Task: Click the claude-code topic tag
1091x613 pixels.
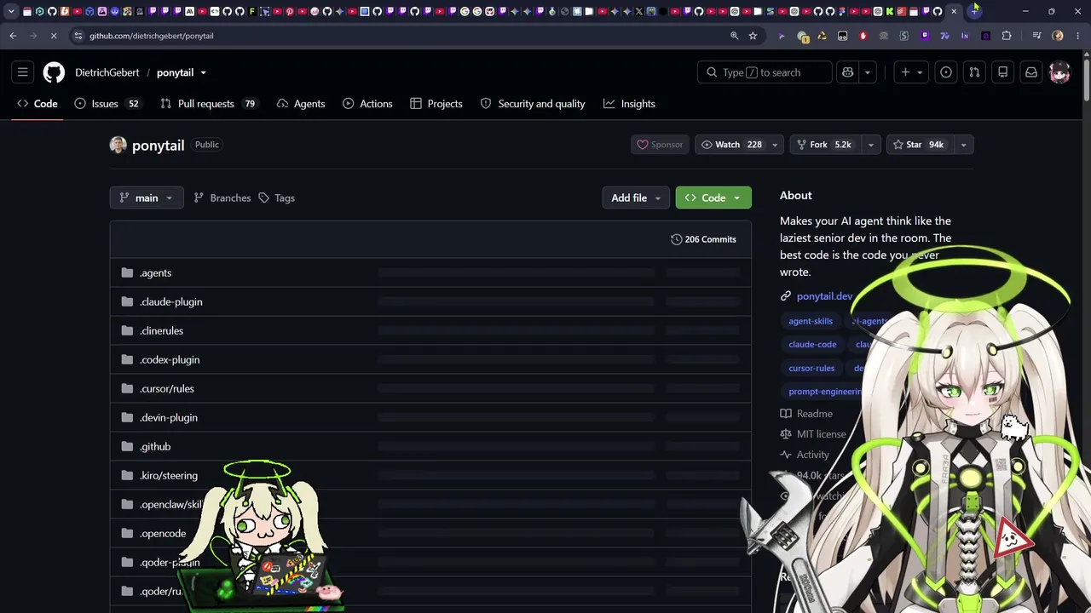Action: click(812, 345)
